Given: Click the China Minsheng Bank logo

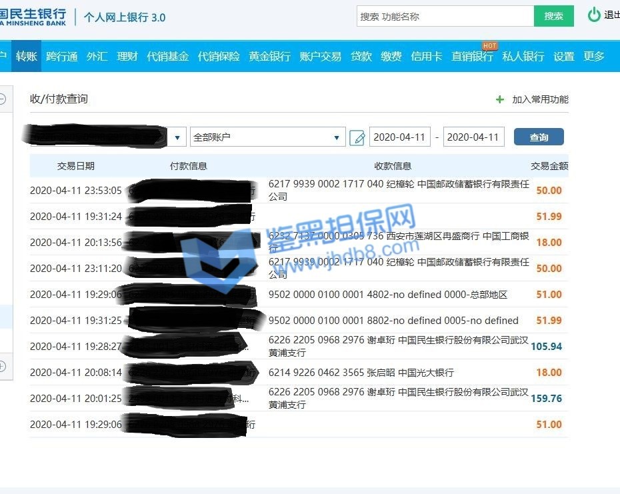Looking at the screenshot, I should 33,16.
